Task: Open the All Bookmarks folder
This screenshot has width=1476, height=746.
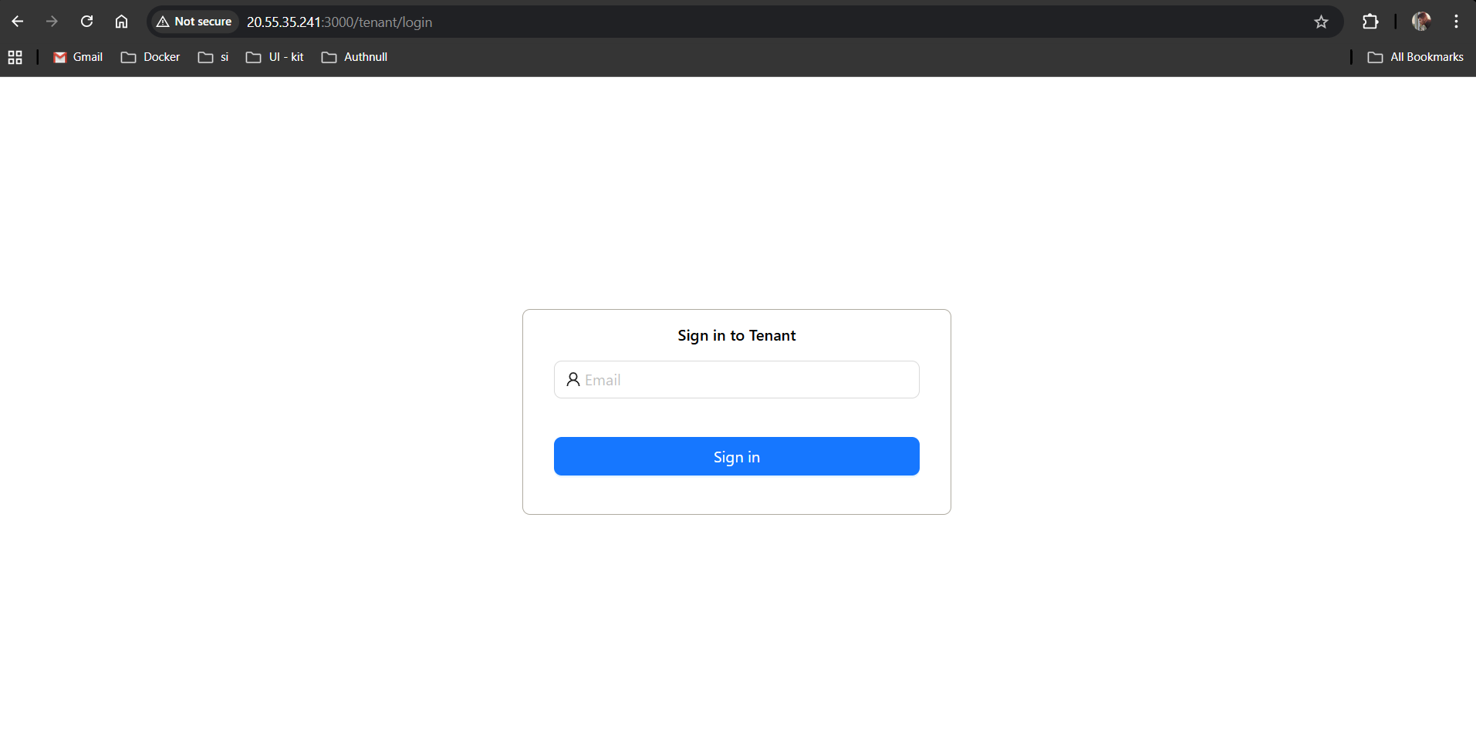Action: pyautogui.click(x=1416, y=56)
